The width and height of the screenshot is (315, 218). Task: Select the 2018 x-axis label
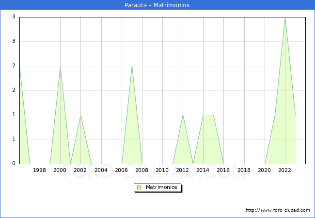click(244, 170)
